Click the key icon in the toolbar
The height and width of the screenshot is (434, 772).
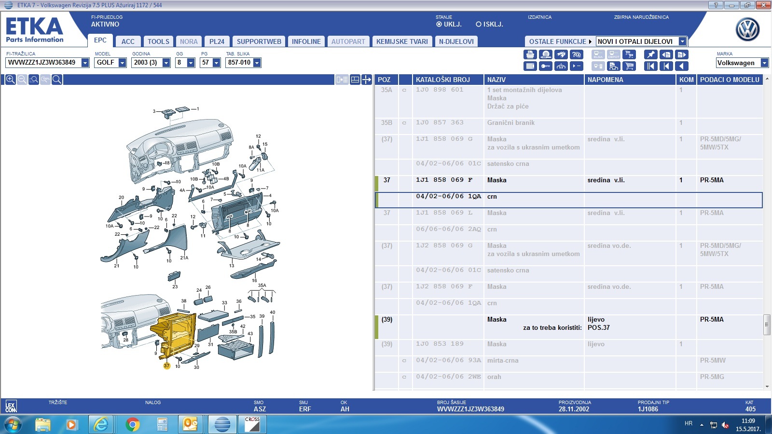point(546,66)
